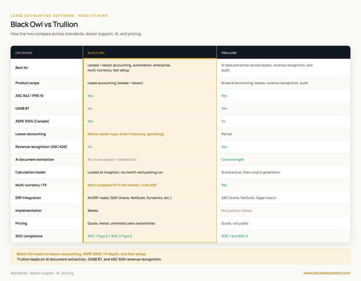Click Black Owl's 'Yes' for ASC 842 / IFRS 16
Viewport: 361px width, 281px height.
[90, 96]
